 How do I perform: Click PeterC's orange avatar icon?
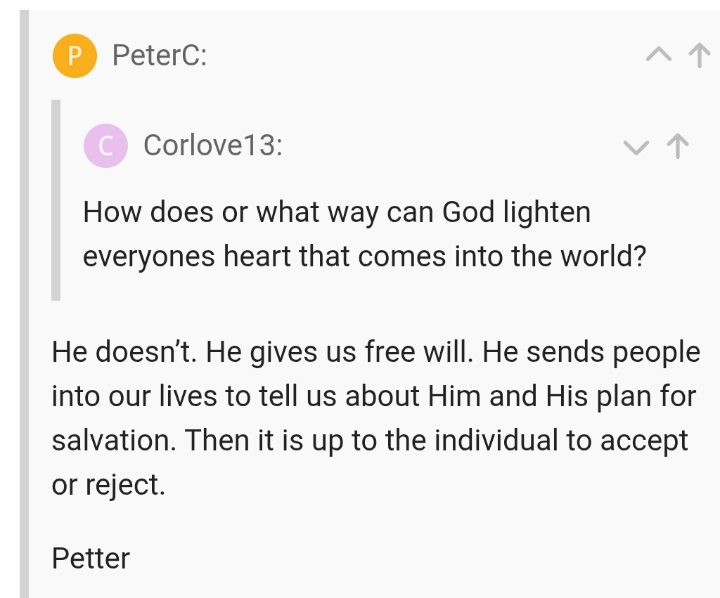(74, 56)
